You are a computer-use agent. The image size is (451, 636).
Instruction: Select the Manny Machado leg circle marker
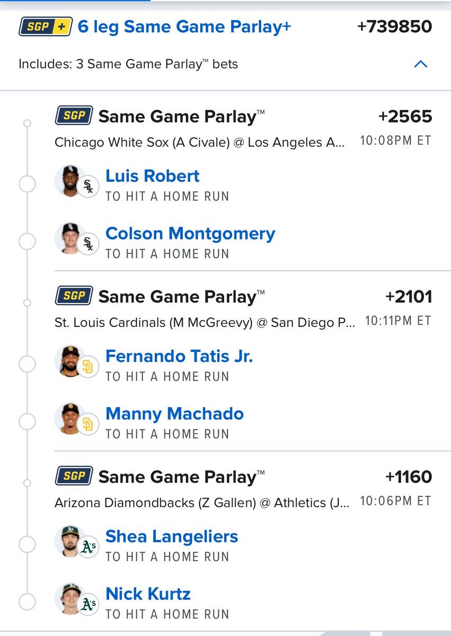(x=27, y=422)
